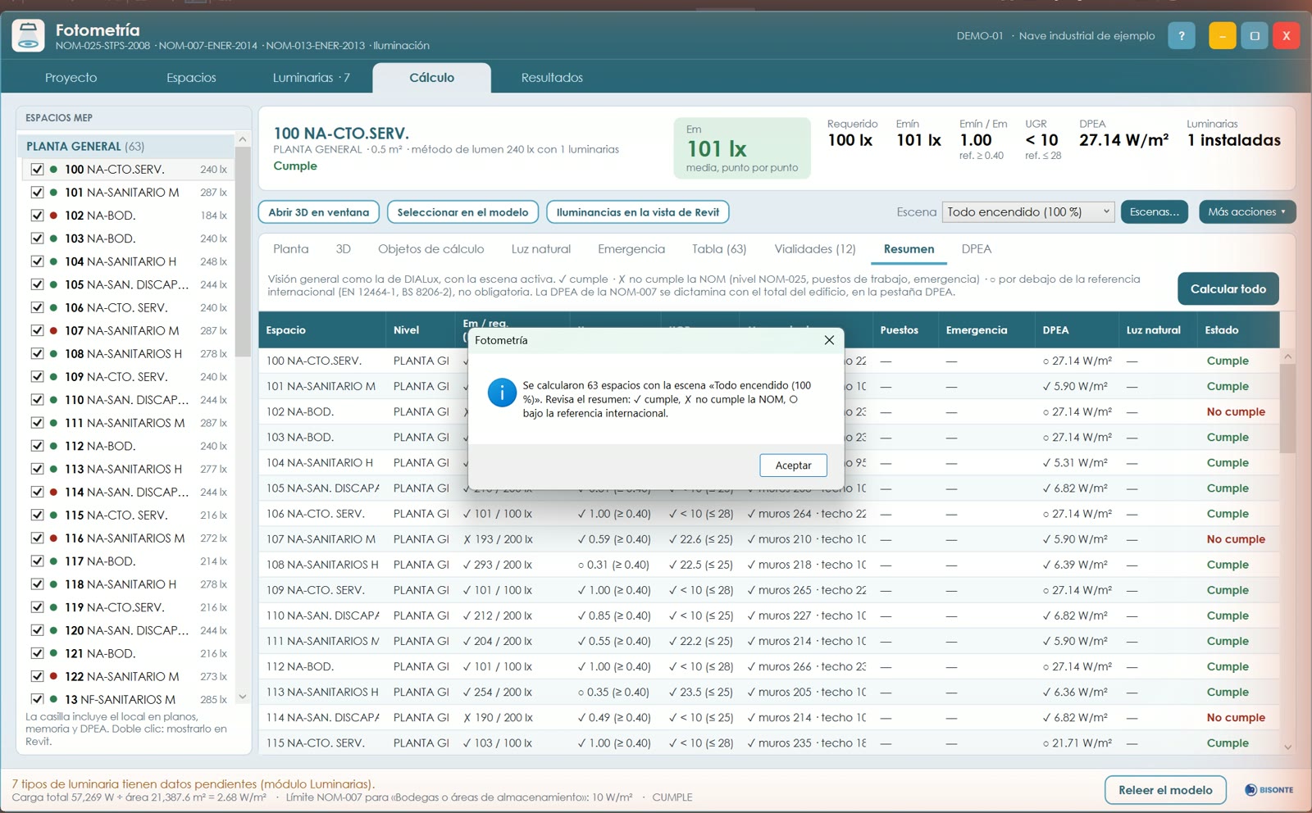Open the Luminarias · 7 tab
Image resolution: width=1312 pixels, height=813 pixels.
tap(311, 78)
